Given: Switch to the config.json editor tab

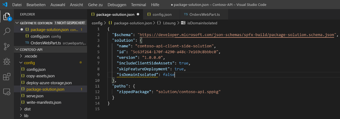Looking at the screenshot, I should pos(161,14).
